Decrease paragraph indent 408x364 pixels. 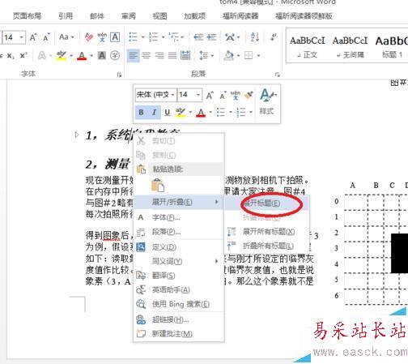[x=198, y=37]
